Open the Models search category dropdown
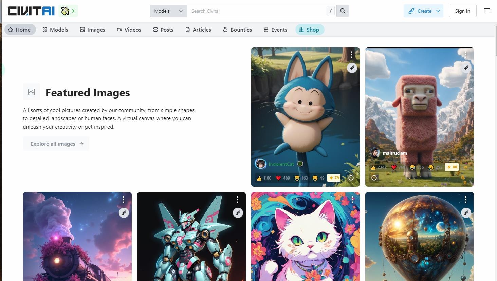 point(168,11)
